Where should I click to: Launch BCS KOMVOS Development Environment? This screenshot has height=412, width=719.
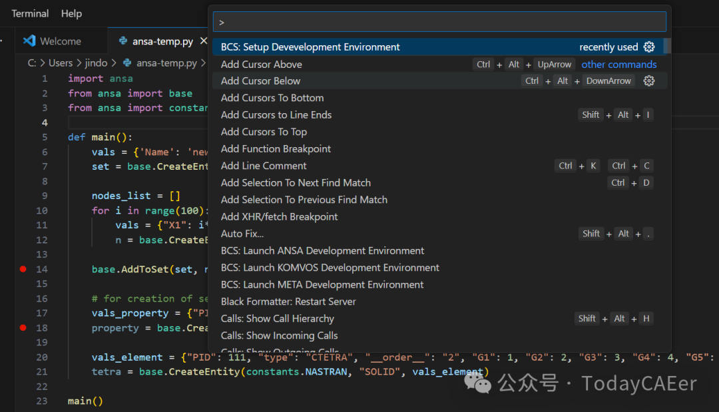pyautogui.click(x=438, y=267)
